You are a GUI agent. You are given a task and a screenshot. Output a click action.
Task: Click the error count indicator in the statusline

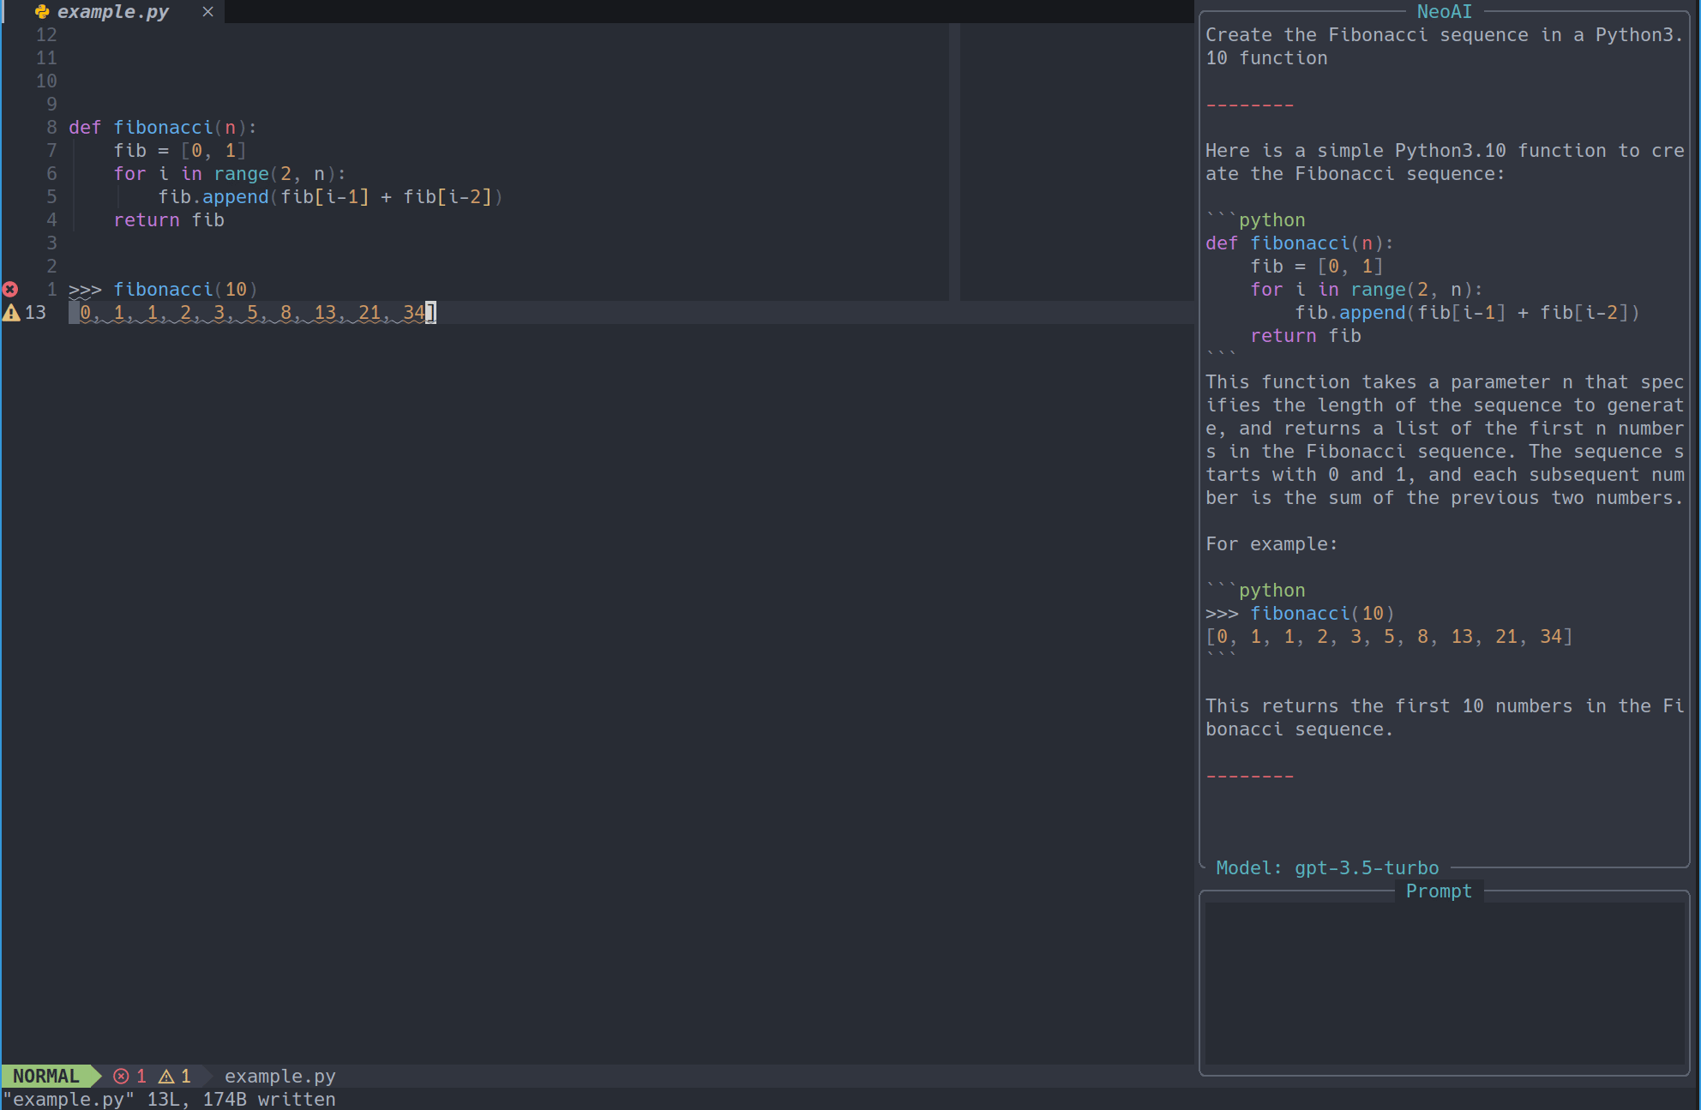coord(130,1076)
